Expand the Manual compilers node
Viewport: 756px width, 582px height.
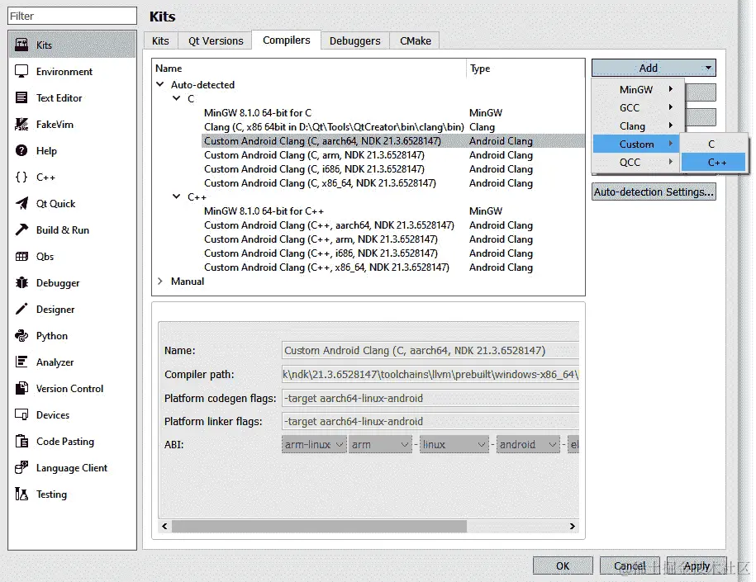(x=160, y=282)
